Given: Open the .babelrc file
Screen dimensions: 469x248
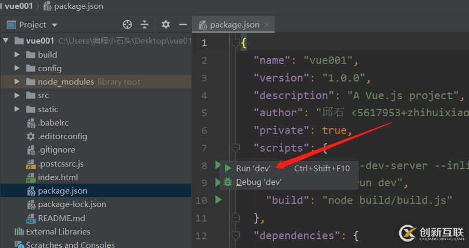Looking at the screenshot, I should (x=53, y=123).
